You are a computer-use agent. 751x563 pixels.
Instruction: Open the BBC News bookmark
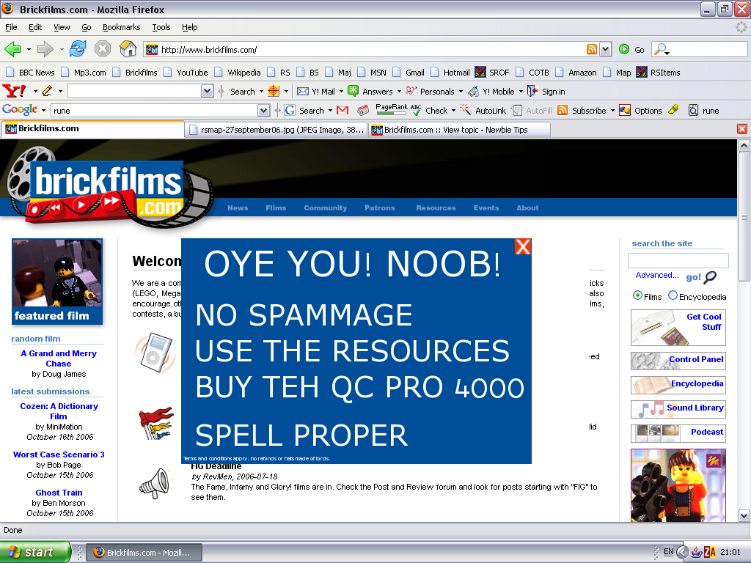pos(31,73)
